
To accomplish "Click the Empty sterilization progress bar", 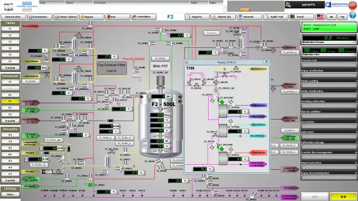I will (x=329, y=75).
